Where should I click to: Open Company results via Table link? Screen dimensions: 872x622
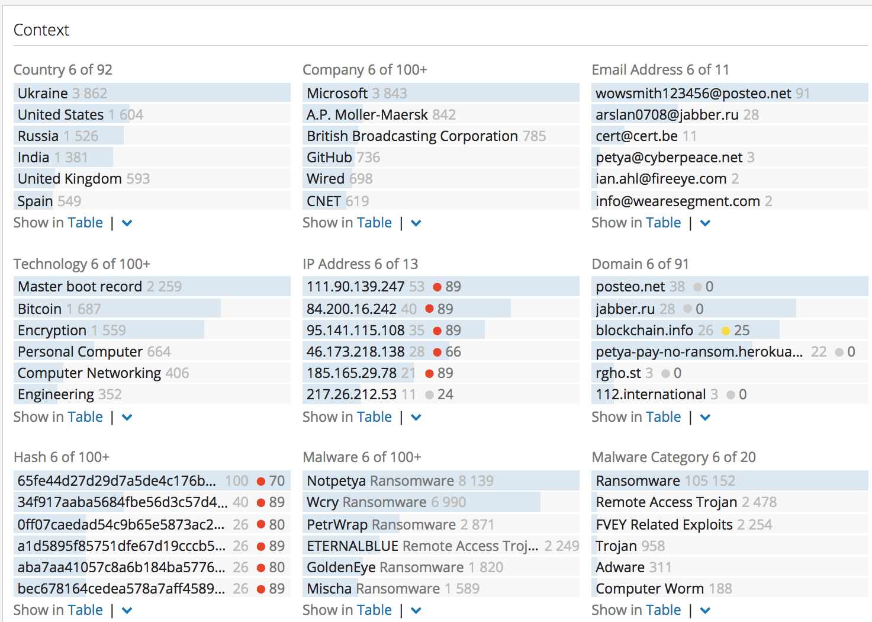(374, 223)
